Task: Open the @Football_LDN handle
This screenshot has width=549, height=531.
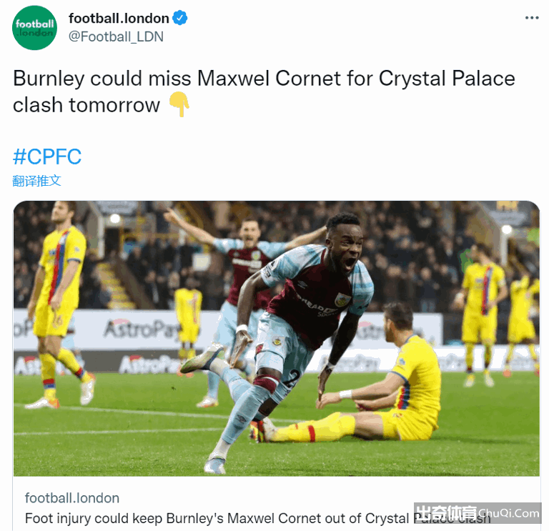Action: [116, 36]
